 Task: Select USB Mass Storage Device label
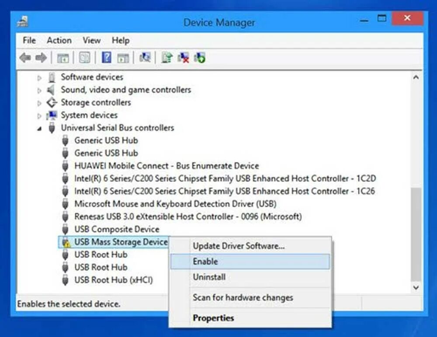[x=121, y=242]
